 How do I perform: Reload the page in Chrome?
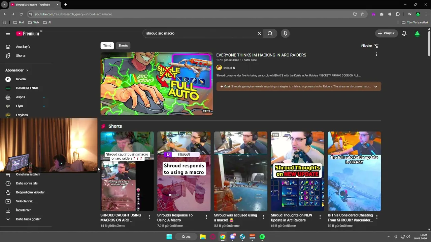(x=21, y=14)
